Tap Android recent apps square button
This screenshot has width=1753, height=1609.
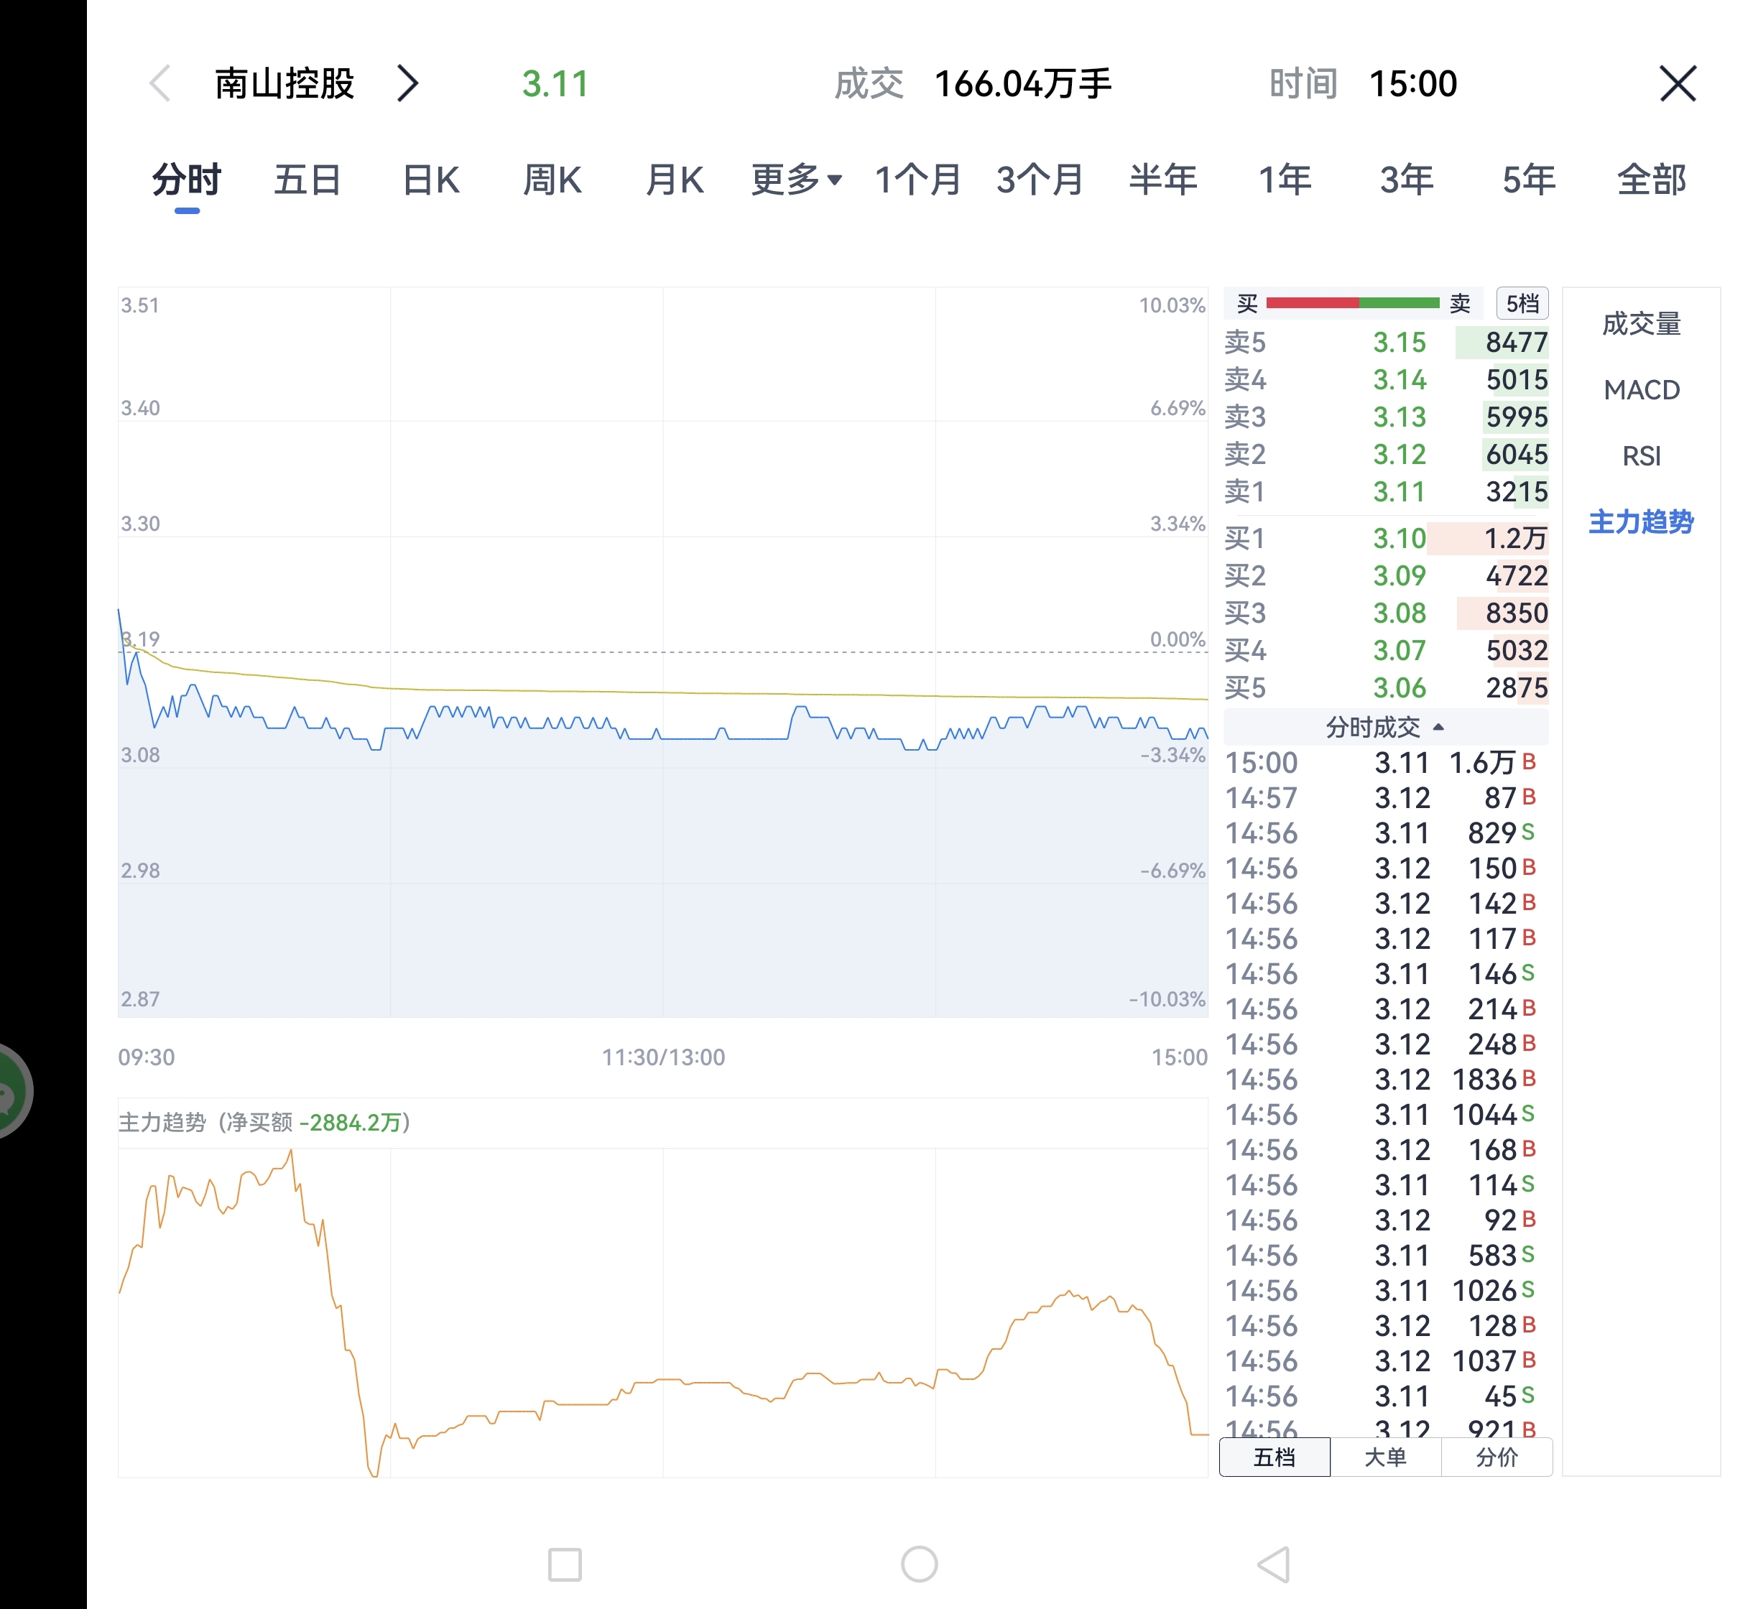(564, 1564)
